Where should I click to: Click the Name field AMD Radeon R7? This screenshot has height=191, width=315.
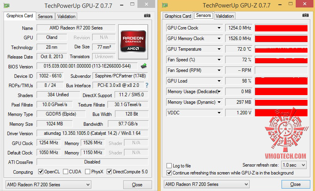tap(76, 28)
